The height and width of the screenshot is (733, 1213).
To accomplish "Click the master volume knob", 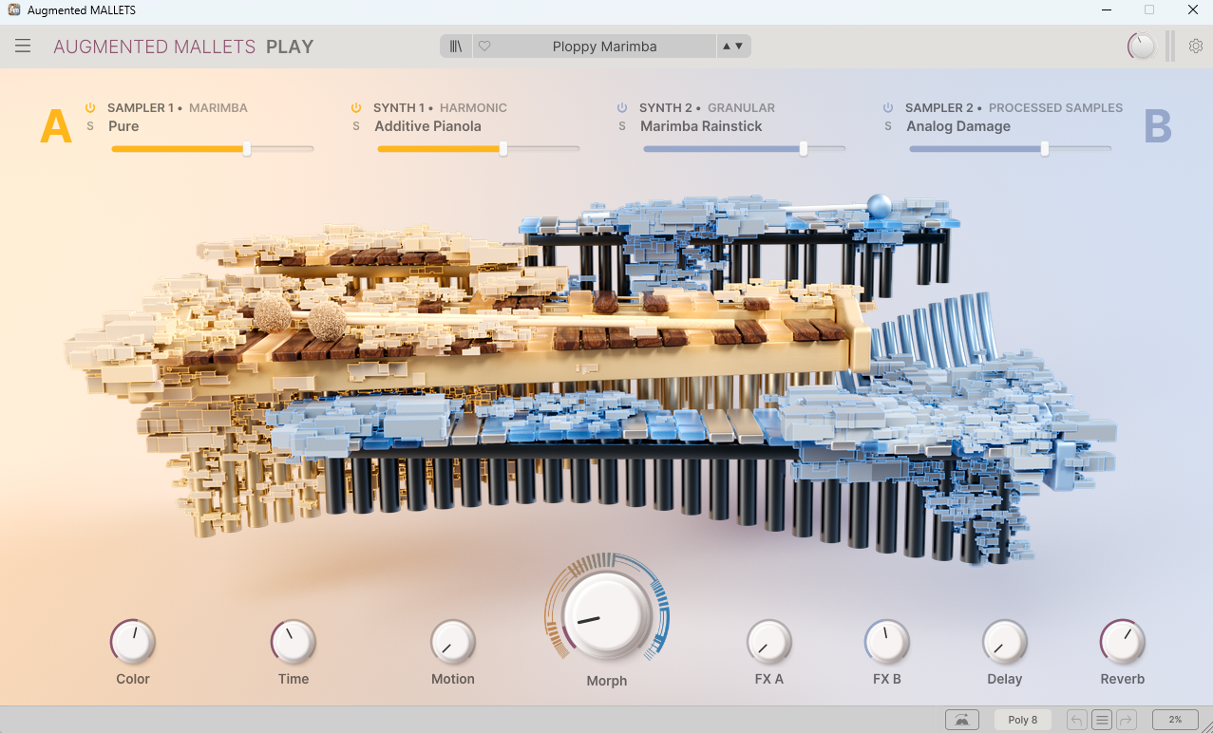I will coord(1141,47).
